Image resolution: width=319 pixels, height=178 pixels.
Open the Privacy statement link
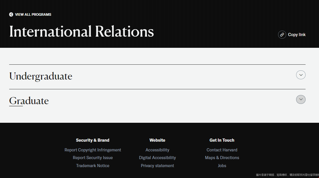coord(157,166)
